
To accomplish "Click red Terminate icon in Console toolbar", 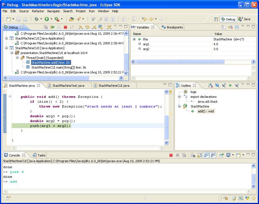I will [171, 155].
